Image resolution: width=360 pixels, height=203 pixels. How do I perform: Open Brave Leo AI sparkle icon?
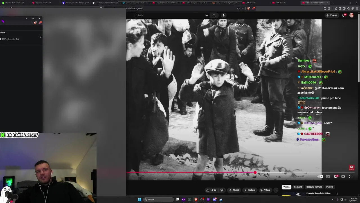pos(348,8)
